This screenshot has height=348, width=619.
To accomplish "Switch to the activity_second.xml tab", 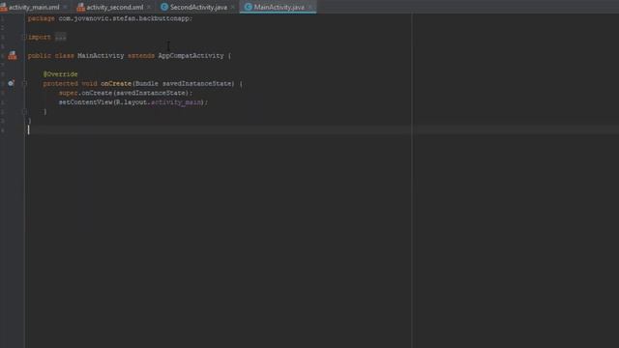I will point(114,7).
